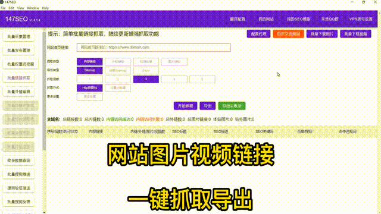Go to 我的网站 in the header
381x214 pixels.
(x=266, y=19)
